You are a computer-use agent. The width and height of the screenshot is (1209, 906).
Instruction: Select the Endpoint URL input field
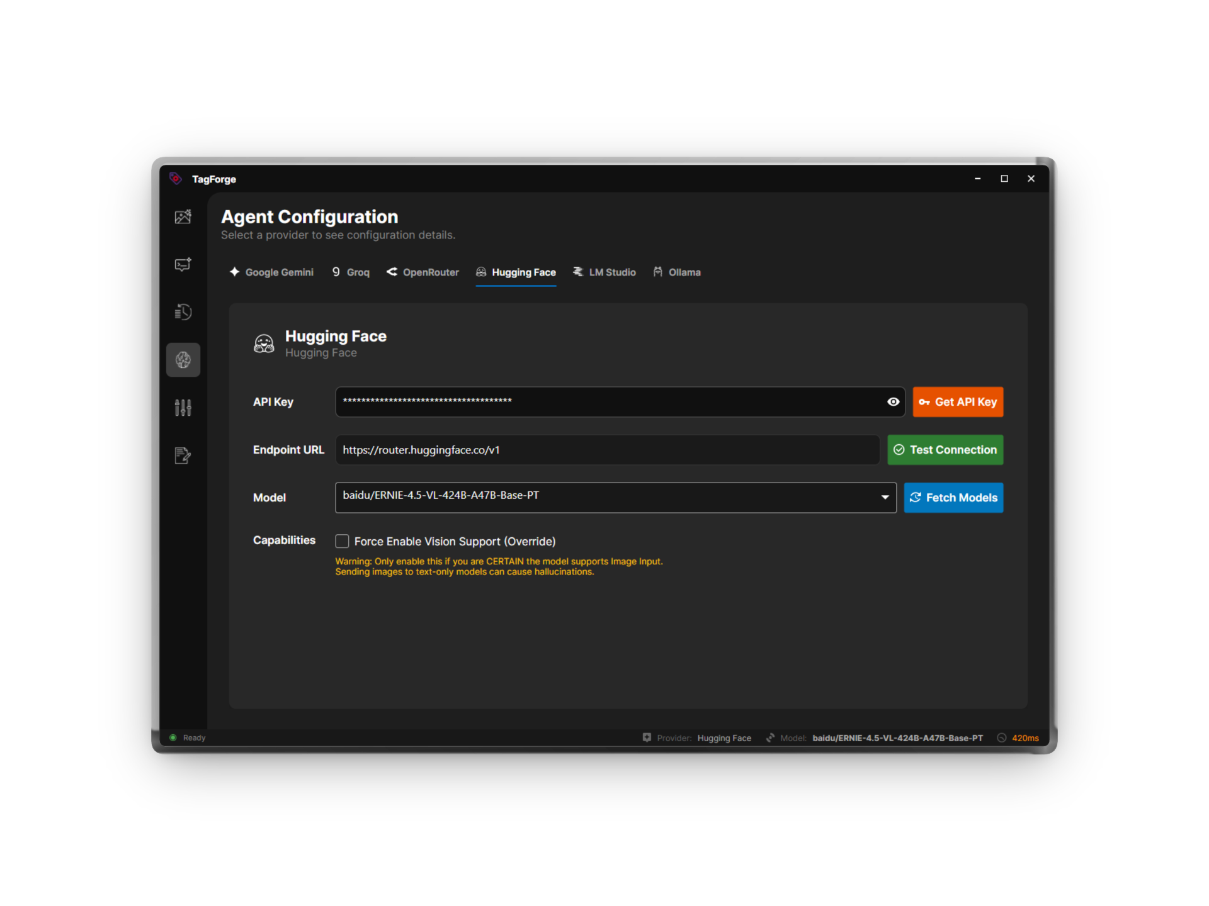[x=606, y=450]
